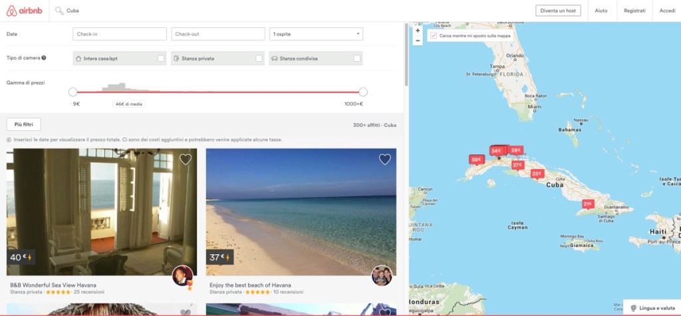Open the 1 ospite guests dropdown
681x316 pixels.
click(x=316, y=34)
